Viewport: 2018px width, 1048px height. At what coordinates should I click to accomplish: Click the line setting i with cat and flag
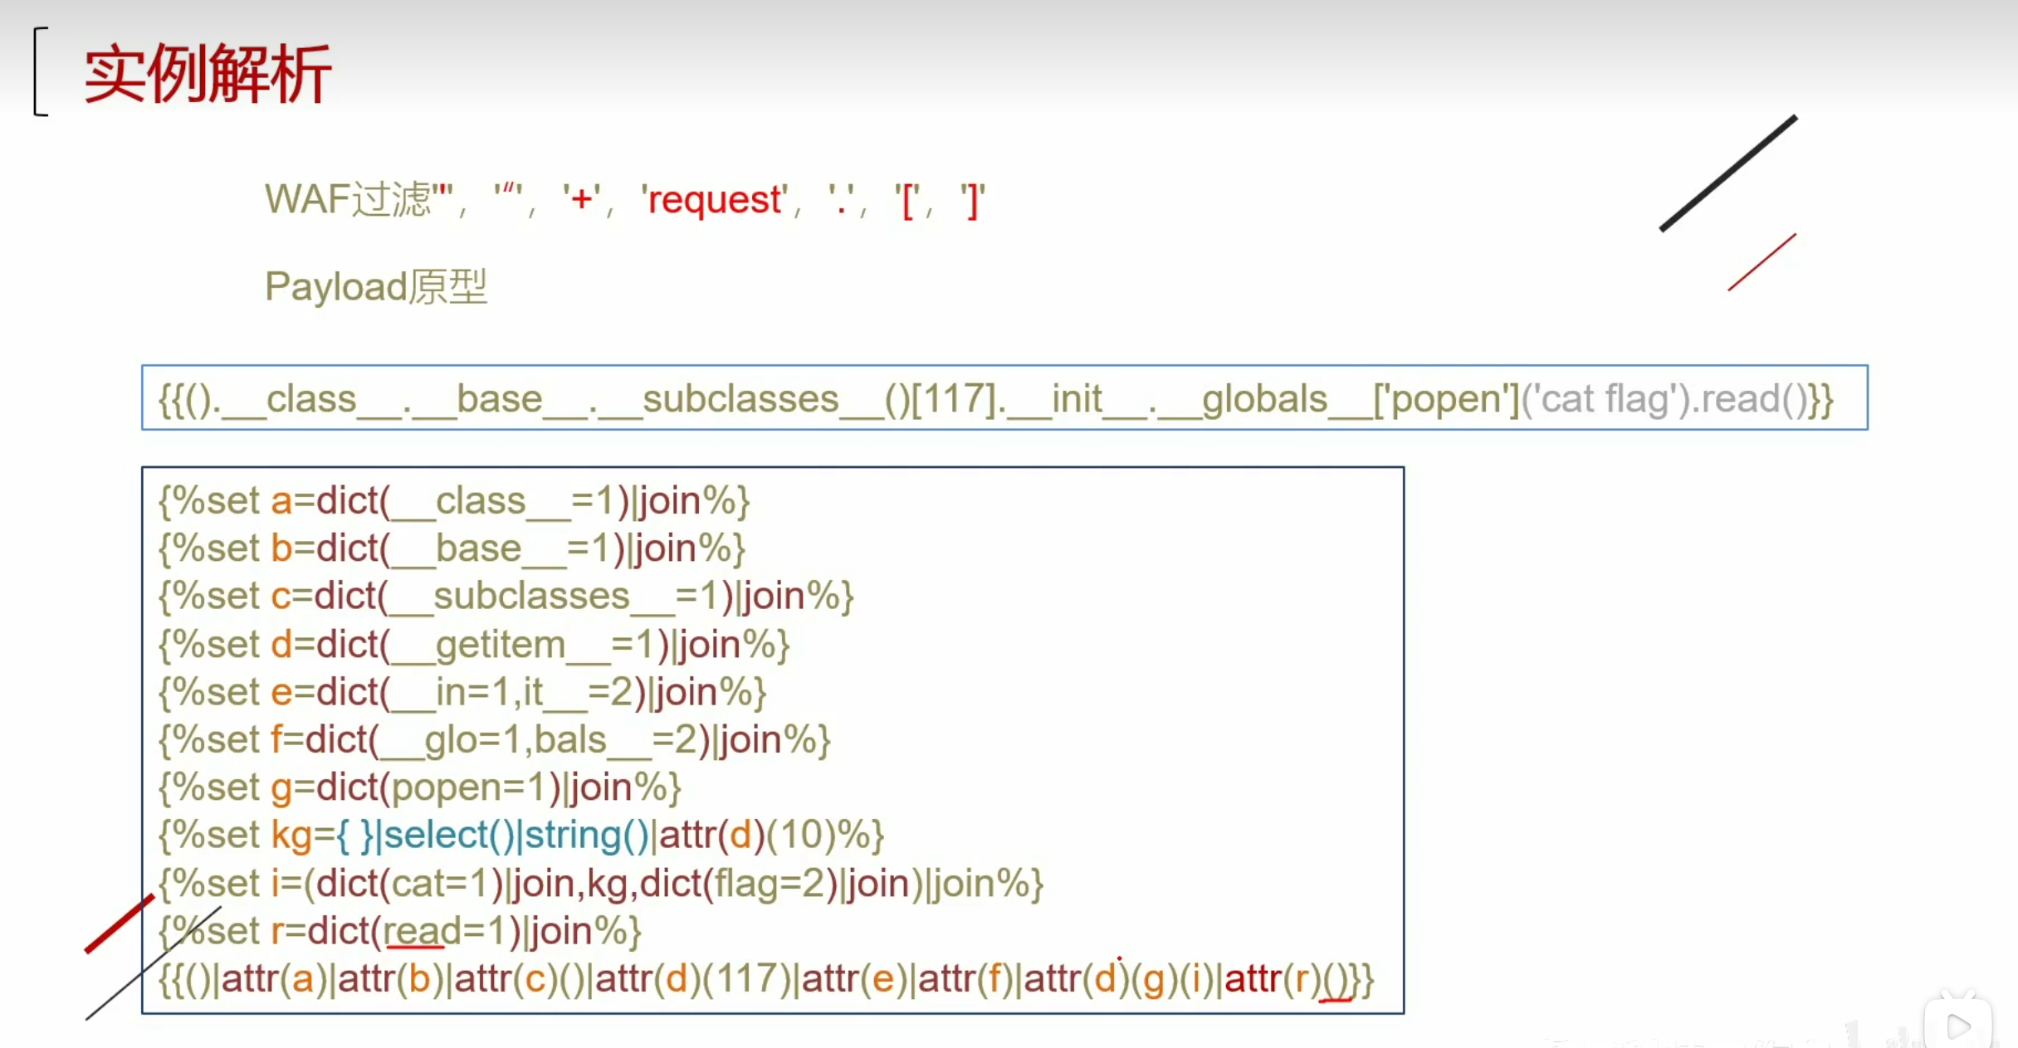pyautogui.click(x=600, y=884)
